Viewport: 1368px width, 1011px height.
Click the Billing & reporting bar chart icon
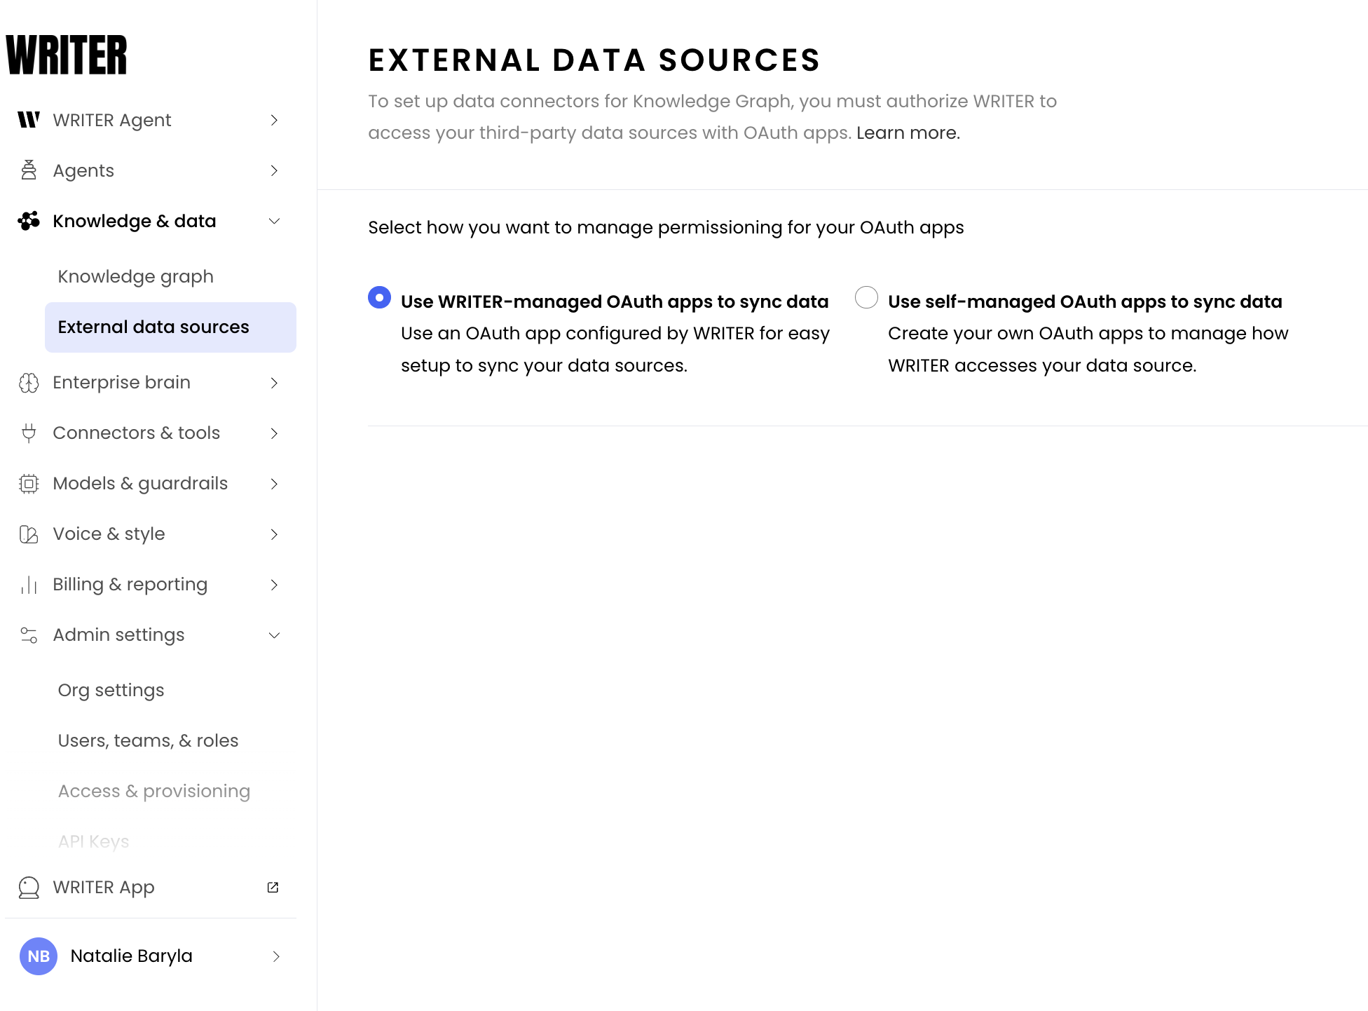29,585
